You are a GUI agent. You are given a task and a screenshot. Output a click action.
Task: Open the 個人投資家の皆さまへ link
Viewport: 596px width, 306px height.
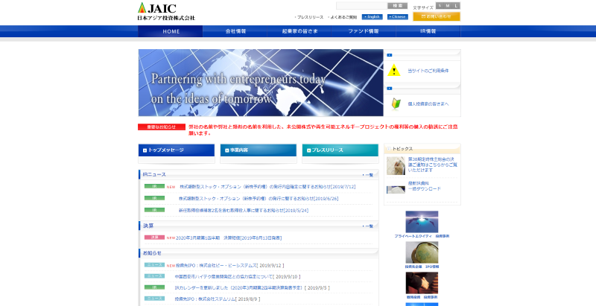[428, 103]
